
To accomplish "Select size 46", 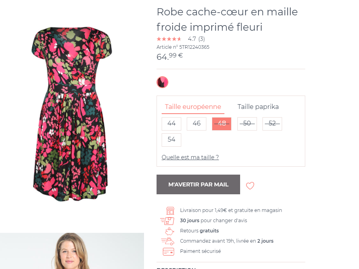I will 196,123.
